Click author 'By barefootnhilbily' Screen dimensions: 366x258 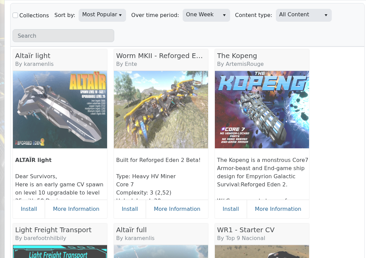[x=41, y=238]
